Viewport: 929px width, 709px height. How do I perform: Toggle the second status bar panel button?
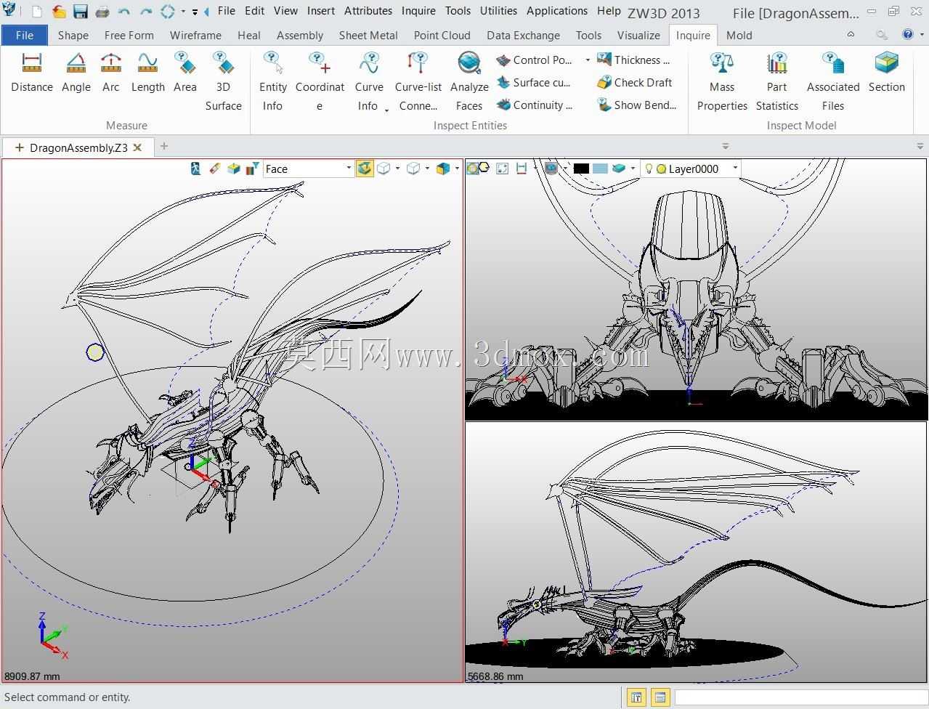click(x=660, y=697)
